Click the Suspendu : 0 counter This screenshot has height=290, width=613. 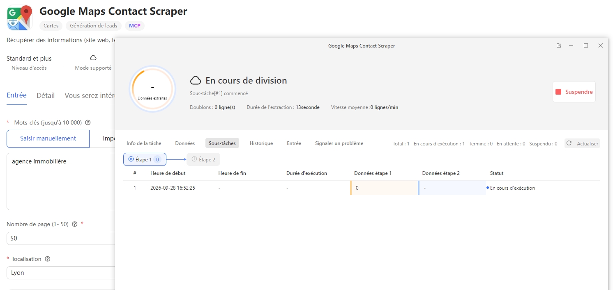(x=543, y=144)
